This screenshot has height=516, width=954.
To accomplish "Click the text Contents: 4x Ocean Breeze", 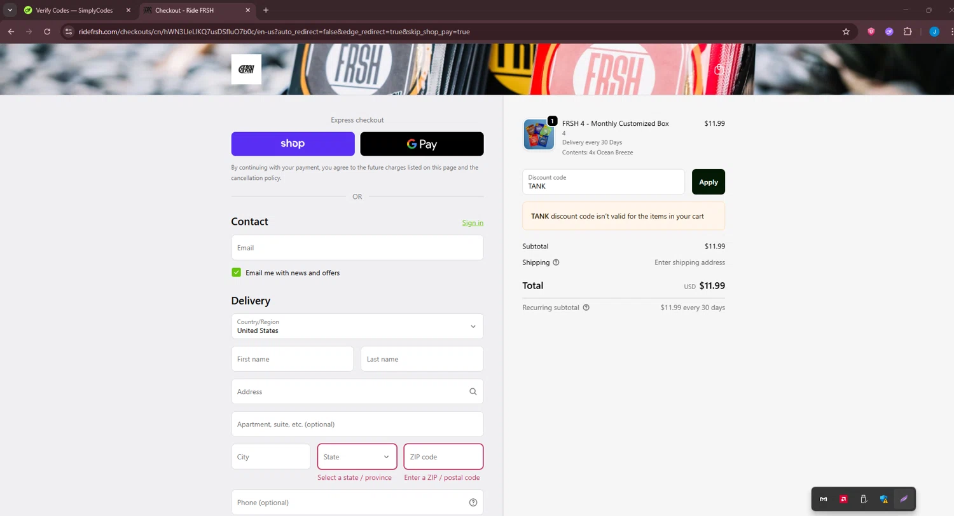I will click(597, 153).
